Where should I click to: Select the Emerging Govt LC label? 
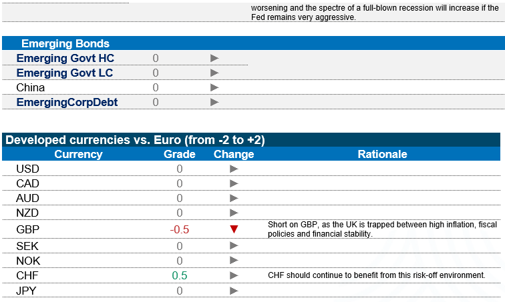click(x=65, y=73)
